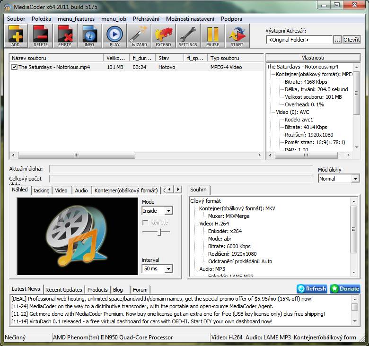Toggle checkbox for The Saturdays - Notorious.mp4
The image size is (369, 346).
point(14,67)
